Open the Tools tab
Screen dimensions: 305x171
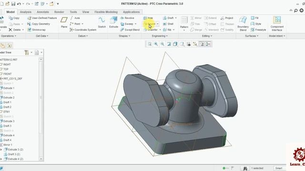click(73, 12)
